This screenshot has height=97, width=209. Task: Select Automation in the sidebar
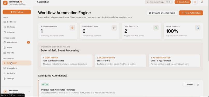[x=17, y=63]
